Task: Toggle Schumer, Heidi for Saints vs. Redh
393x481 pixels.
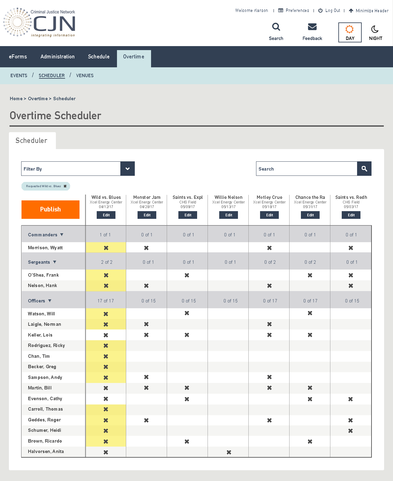Action: click(351, 431)
